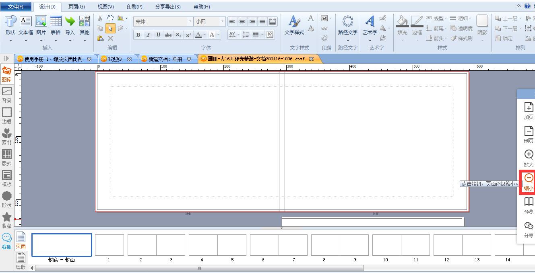Select the hand pan tool
The image size is (535, 273).
110,18
